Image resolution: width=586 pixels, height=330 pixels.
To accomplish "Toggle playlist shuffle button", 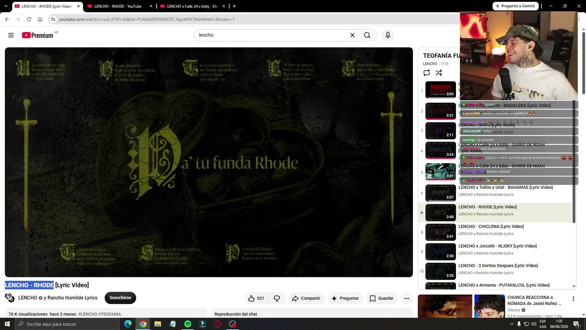I will pyautogui.click(x=439, y=73).
